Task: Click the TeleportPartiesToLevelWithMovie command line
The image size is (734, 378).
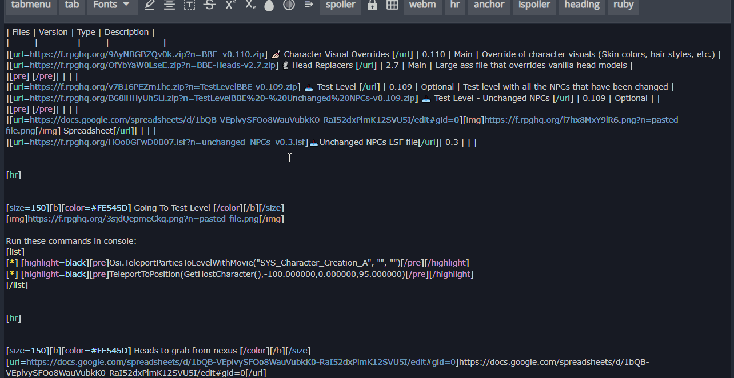Action: point(237,263)
